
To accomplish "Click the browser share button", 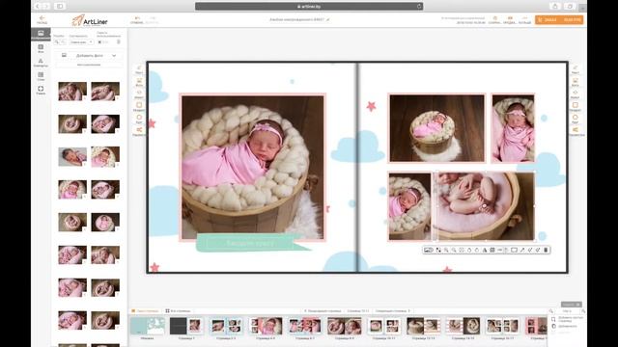I will tap(555, 7).
